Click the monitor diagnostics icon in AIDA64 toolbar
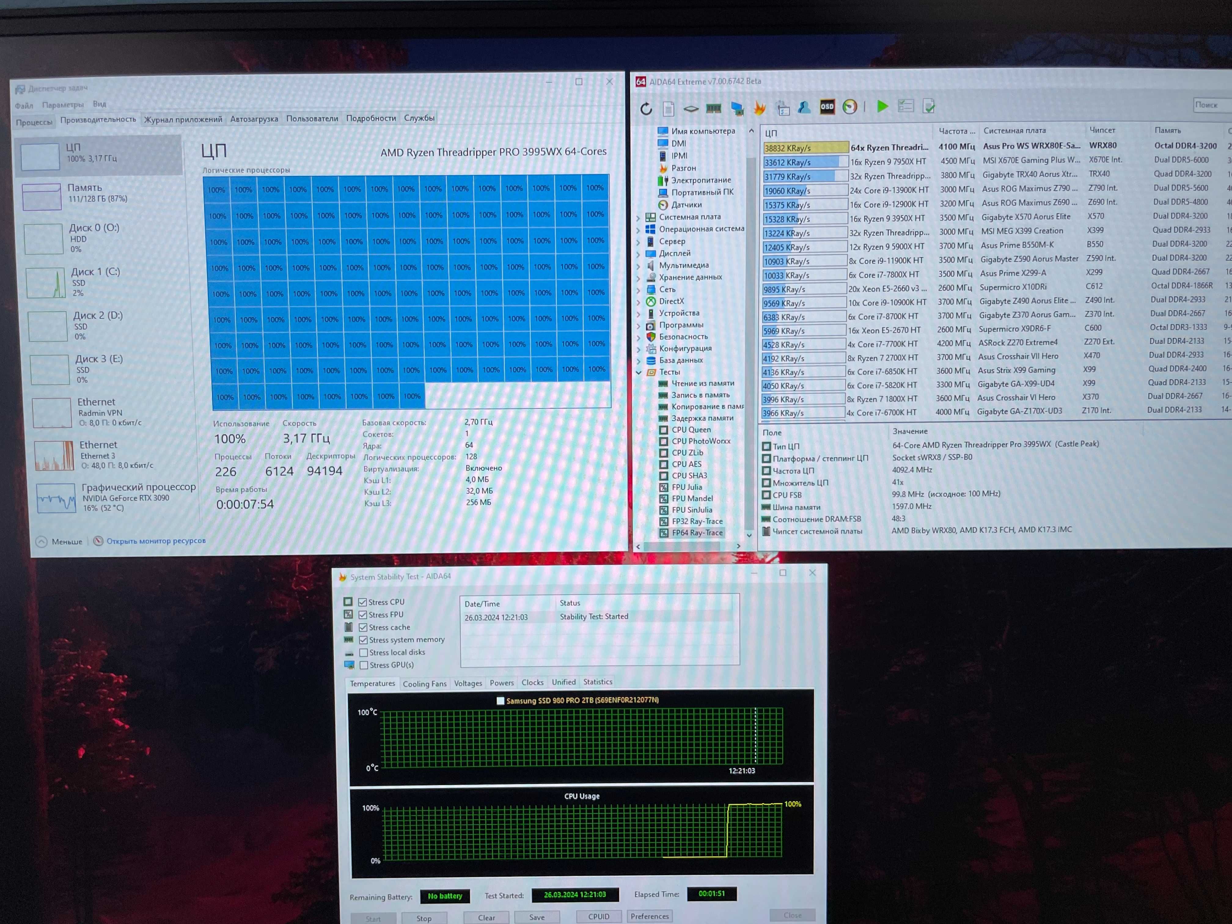 point(737,108)
